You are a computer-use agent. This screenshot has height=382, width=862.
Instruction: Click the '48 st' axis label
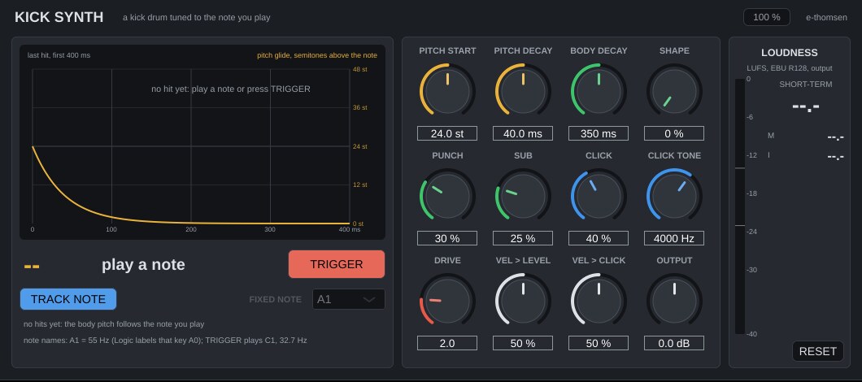[359, 69]
